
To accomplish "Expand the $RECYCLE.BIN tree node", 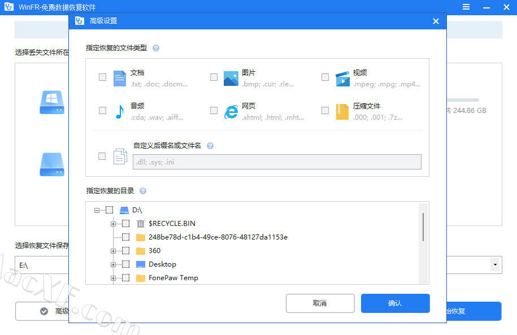I will 113,224.
